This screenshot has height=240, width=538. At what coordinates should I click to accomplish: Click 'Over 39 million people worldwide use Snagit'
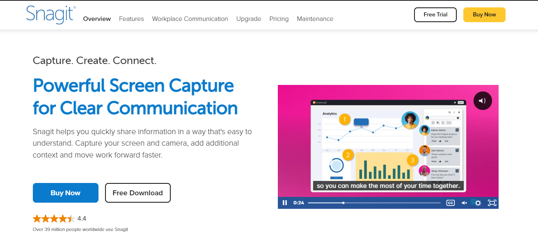80,229
